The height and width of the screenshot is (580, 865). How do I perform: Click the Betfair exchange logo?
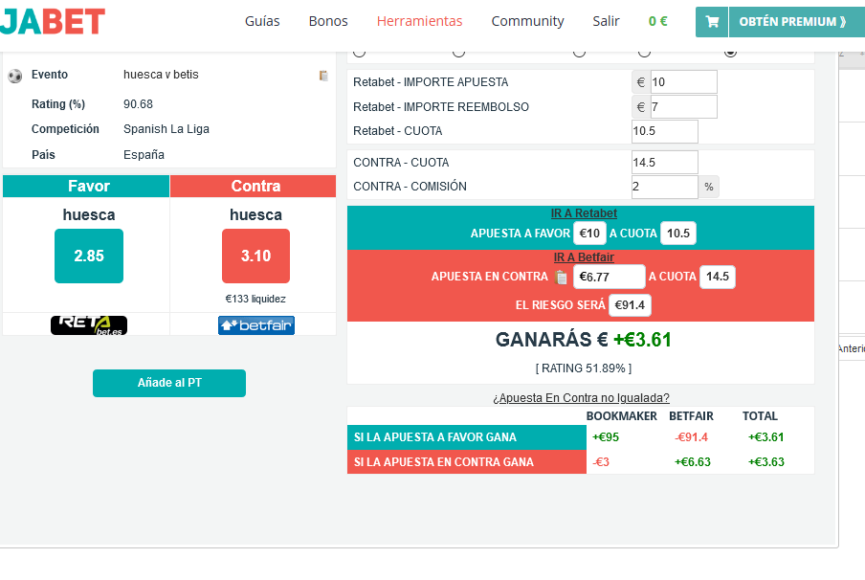pyautogui.click(x=256, y=325)
